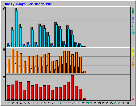Click day 25 on the x-axis

click(x=104, y=103)
